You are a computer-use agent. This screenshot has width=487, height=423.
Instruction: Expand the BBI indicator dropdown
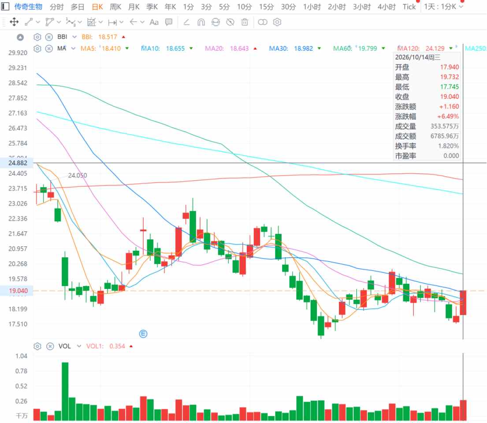(x=74, y=37)
